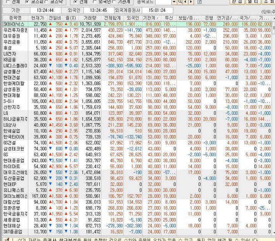275x241 pixels.
Task: Click the 15:01:24 외국계증권사 time field
Action: point(157,10)
